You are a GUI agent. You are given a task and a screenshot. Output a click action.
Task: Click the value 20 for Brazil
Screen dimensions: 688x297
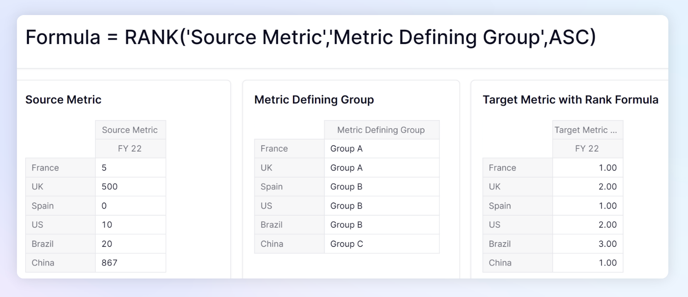[x=131, y=244]
